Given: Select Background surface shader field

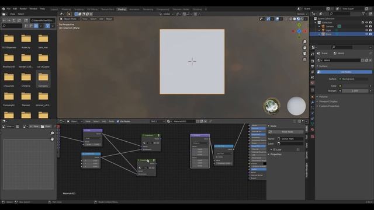Looking at the screenshot, I should (354, 79).
